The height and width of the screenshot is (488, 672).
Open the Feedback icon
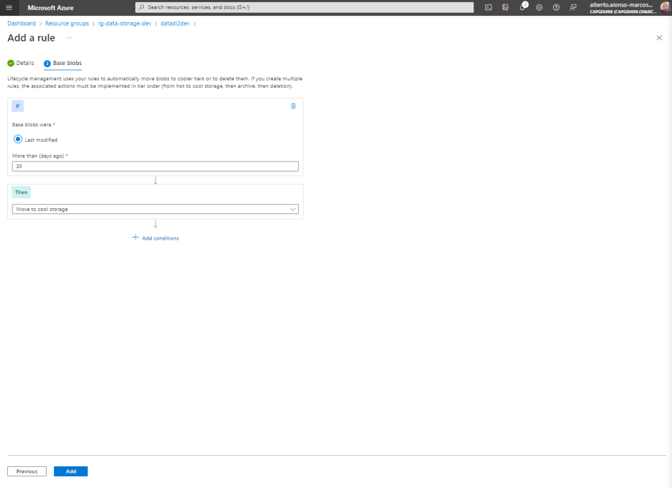pos(573,7)
